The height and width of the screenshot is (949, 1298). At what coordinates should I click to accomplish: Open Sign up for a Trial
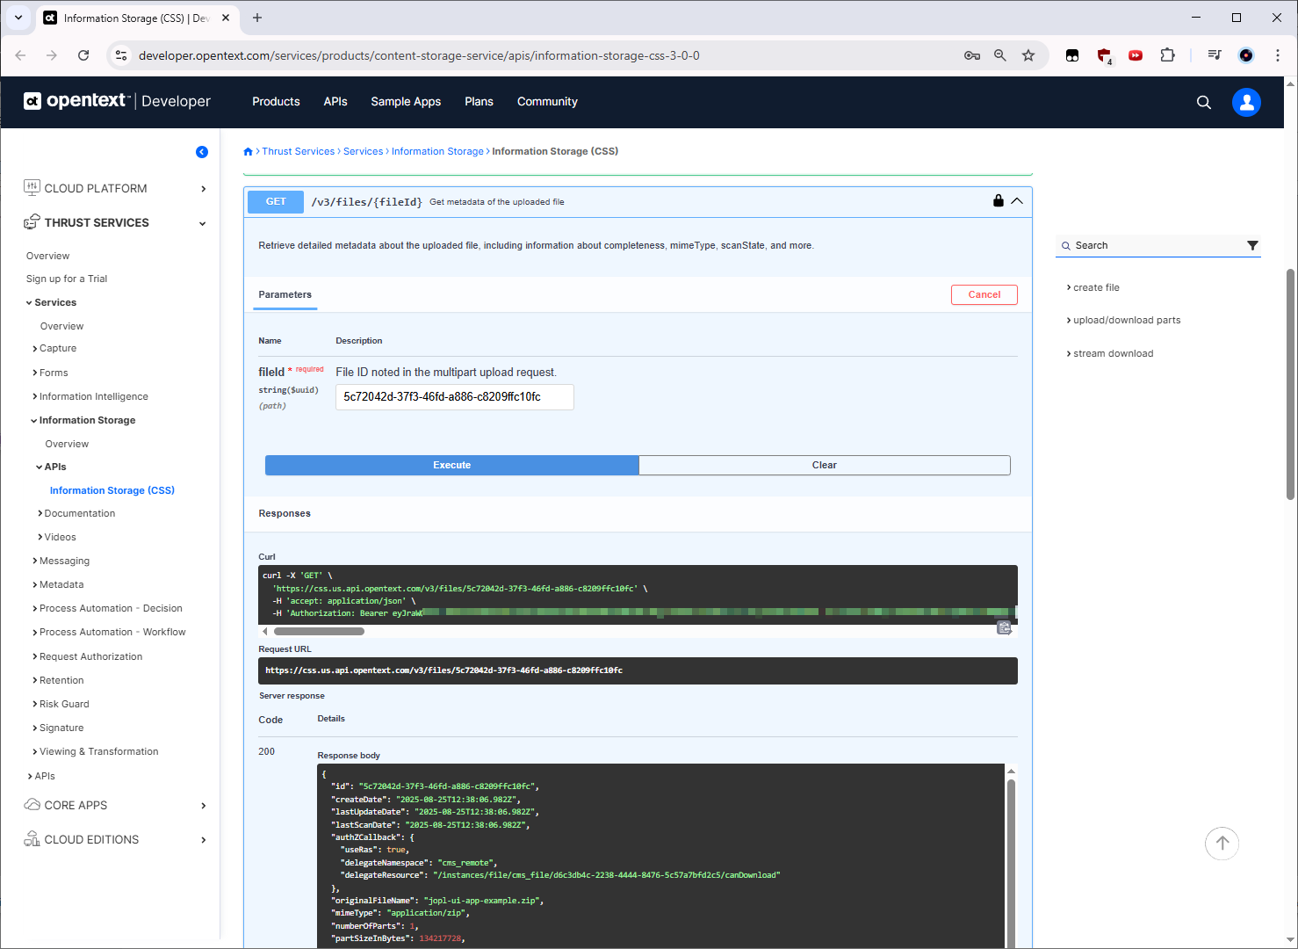click(x=67, y=279)
